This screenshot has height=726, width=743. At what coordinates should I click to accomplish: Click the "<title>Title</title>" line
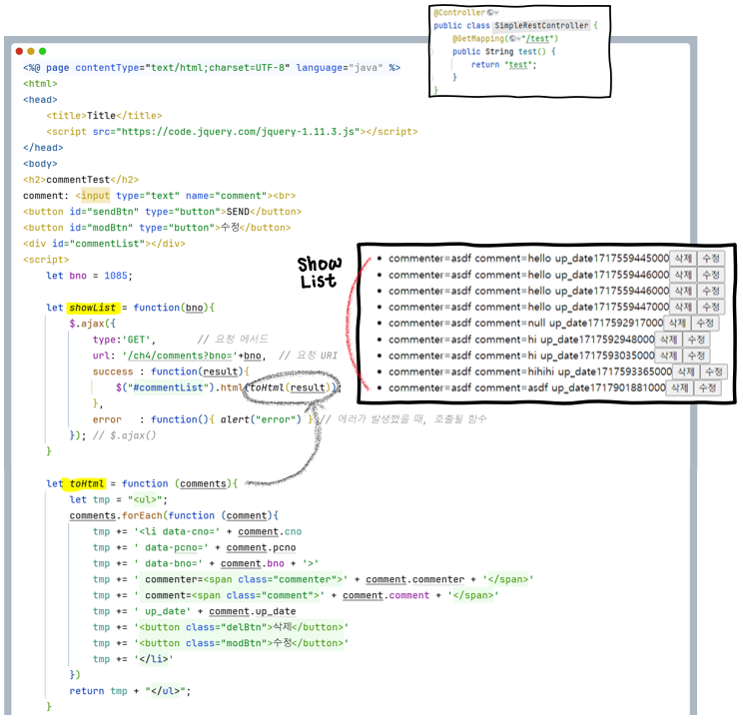click(104, 116)
